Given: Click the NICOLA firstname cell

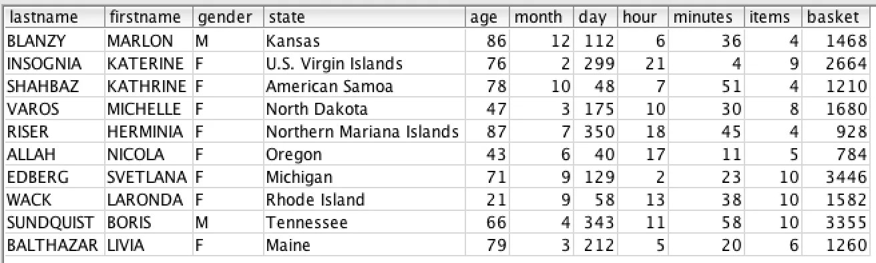Looking at the screenshot, I should pyautogui.click(x=148, y=155).
